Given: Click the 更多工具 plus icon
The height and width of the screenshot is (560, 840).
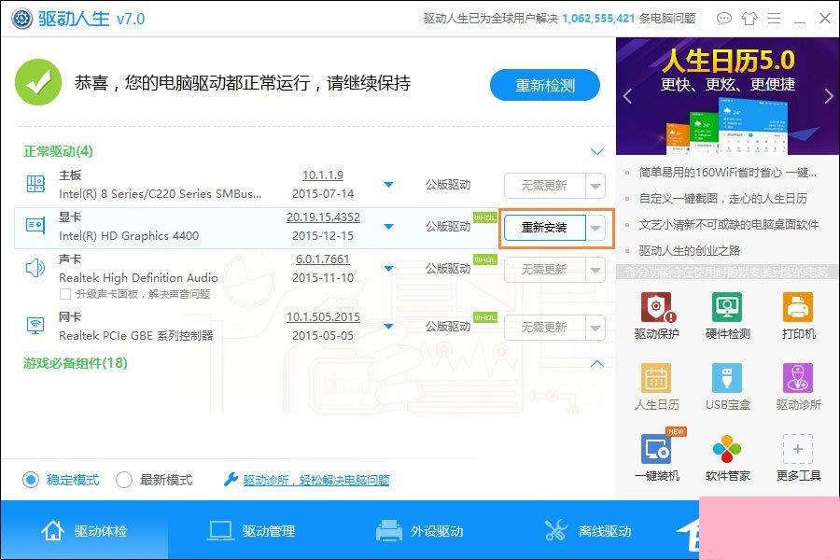Looking at the screenshot, I should pos(798,449).
